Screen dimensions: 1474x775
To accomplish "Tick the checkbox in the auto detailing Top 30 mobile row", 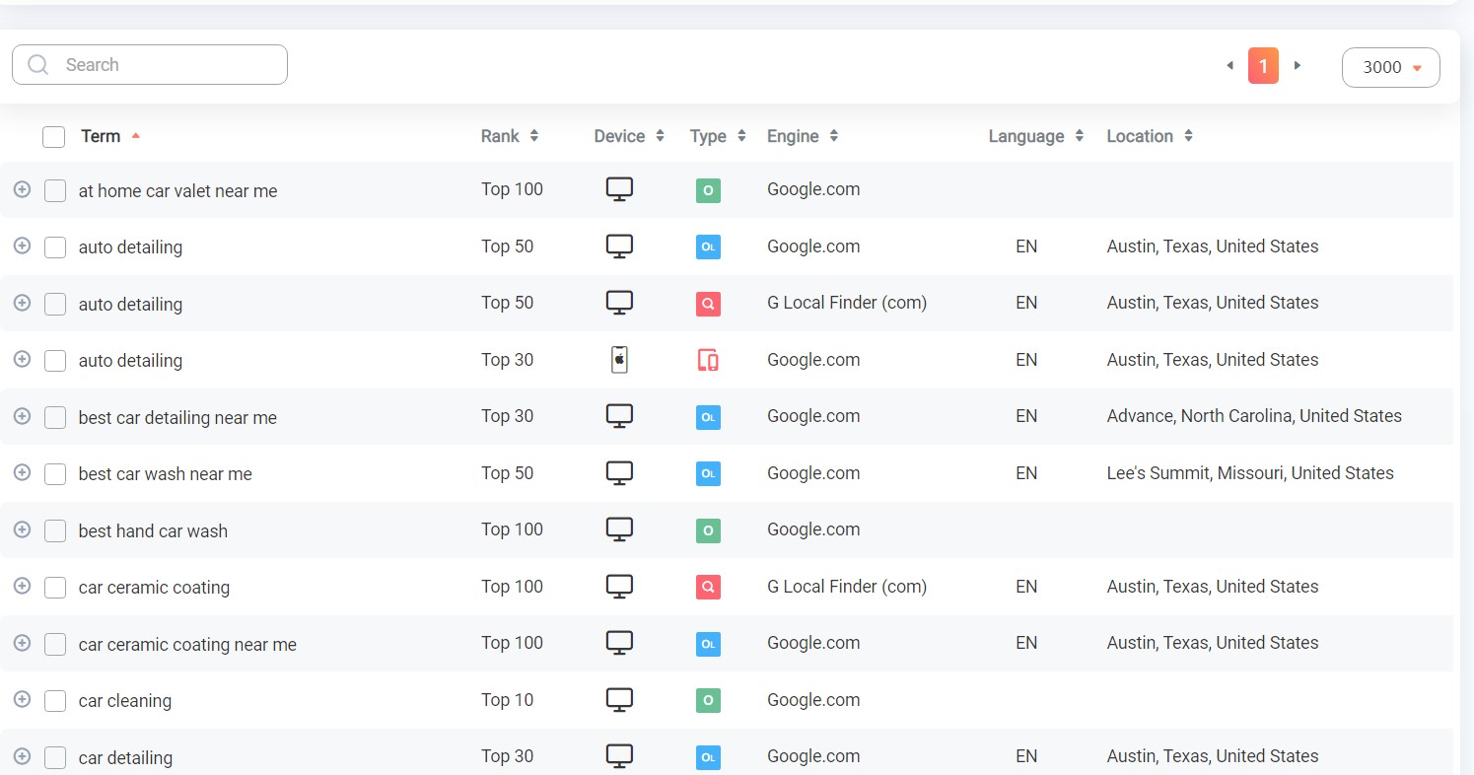I will [55, 361].
